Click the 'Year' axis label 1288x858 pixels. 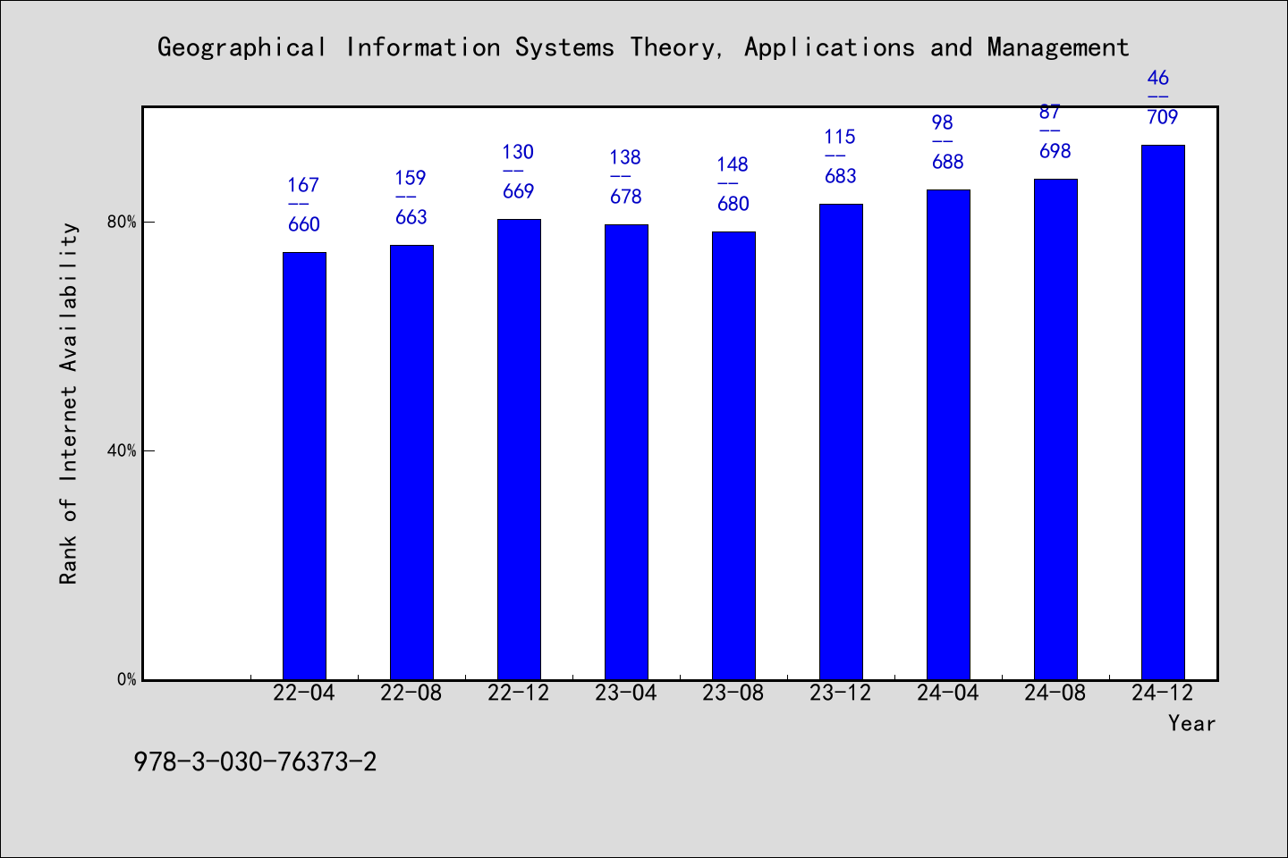click(1191, 723)
